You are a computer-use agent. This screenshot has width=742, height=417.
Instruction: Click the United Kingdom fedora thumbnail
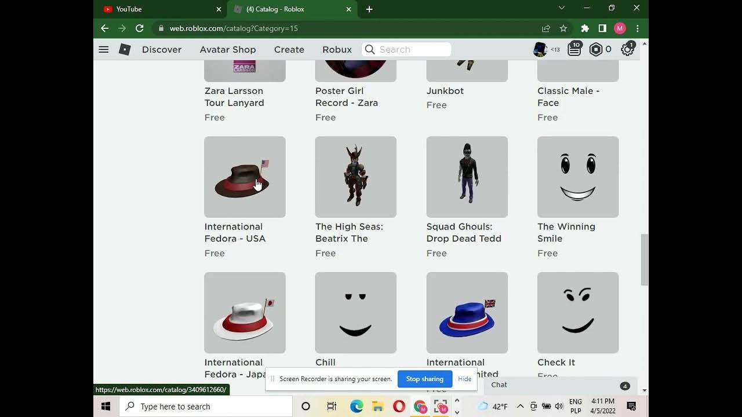[467, 313]
